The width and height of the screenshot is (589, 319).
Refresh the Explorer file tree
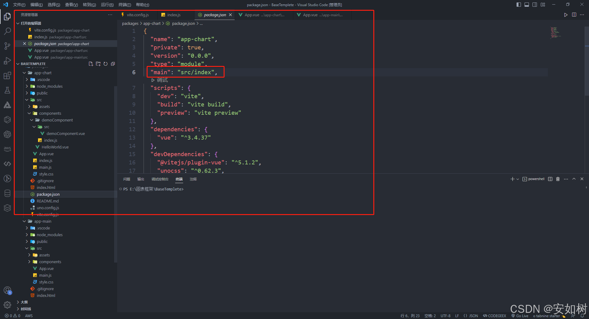pyautogui.click(x=106, y=63)
